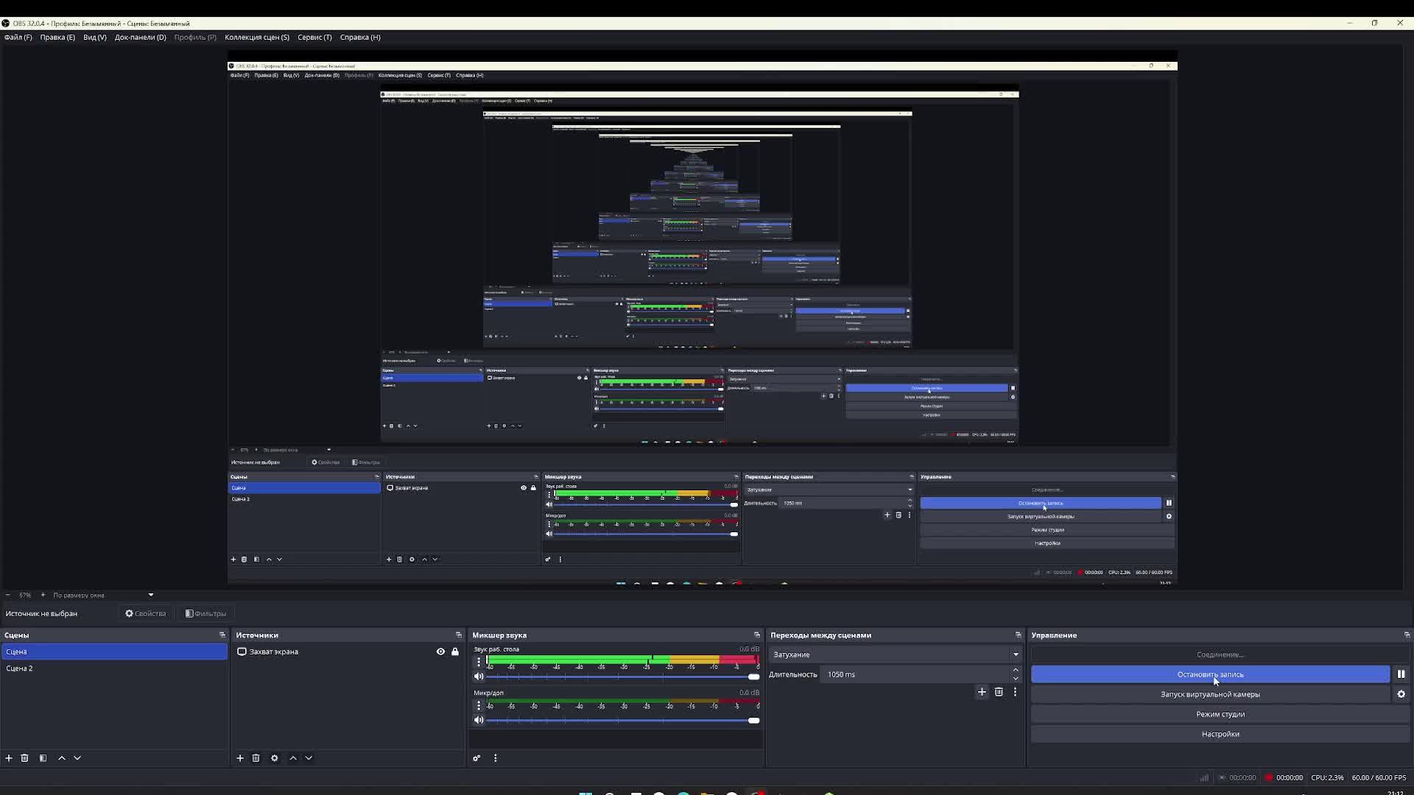
Task: Expand the Затухание transition dropdown
Action: (x=1016, y=654)
